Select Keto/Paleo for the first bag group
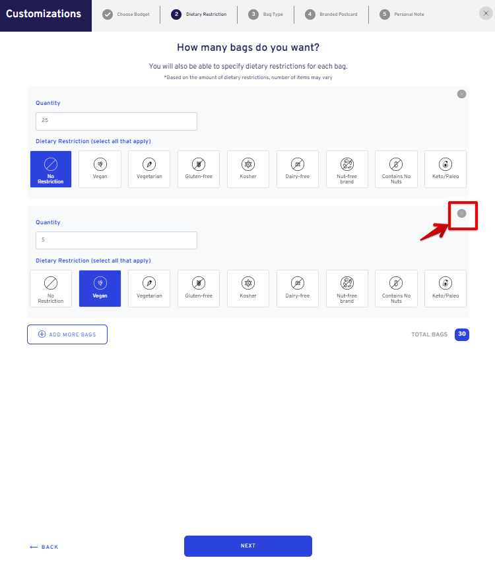495x562 pixels. [x=445, y=169]
